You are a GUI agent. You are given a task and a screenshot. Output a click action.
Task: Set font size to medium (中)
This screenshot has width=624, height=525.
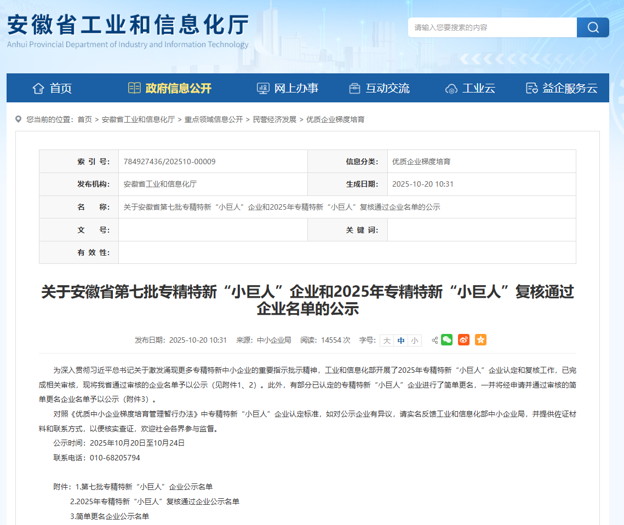pyautogui.click(x=401, y=341)
